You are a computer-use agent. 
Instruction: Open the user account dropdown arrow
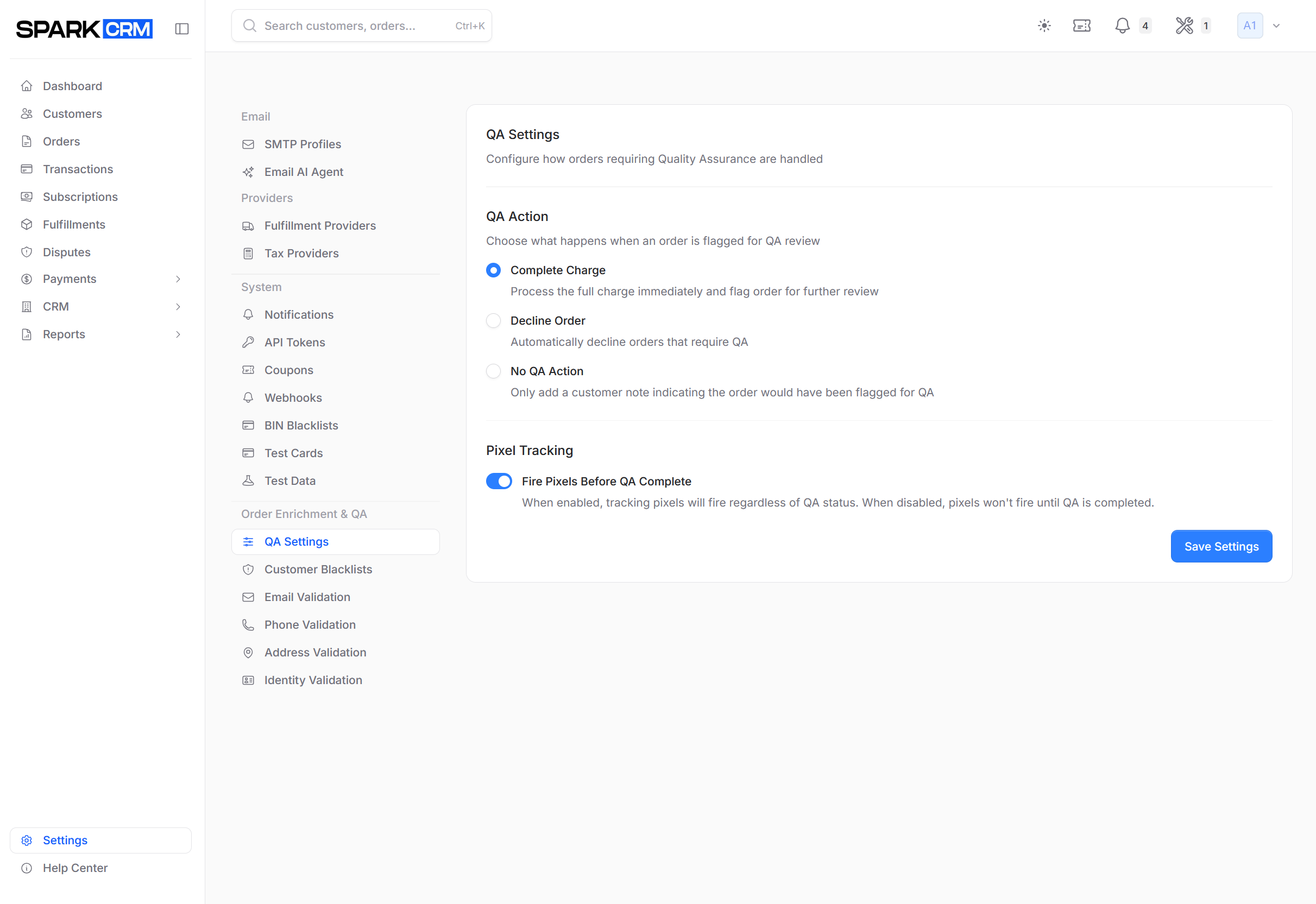pos(1276,26)
